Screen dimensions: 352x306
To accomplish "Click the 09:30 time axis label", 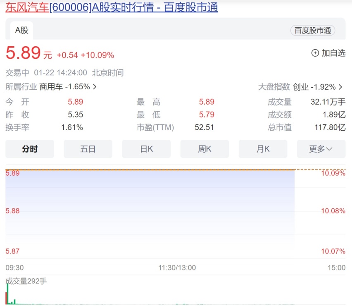I will [x=14, y=268].
